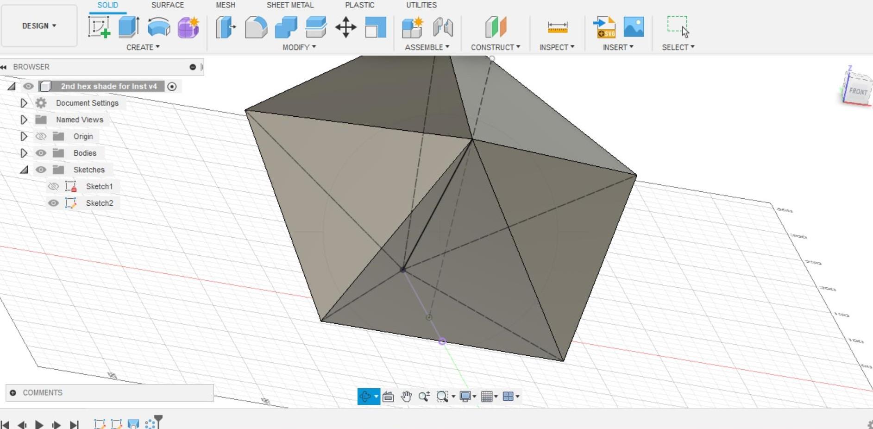Open the SHEET METAL tab
873x429 pixels.
click(290, 5)
